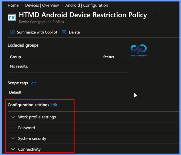The height and width of the screenshot is (155, 181).
Task: Expand the System security chevron
Action: coord(13,138)
